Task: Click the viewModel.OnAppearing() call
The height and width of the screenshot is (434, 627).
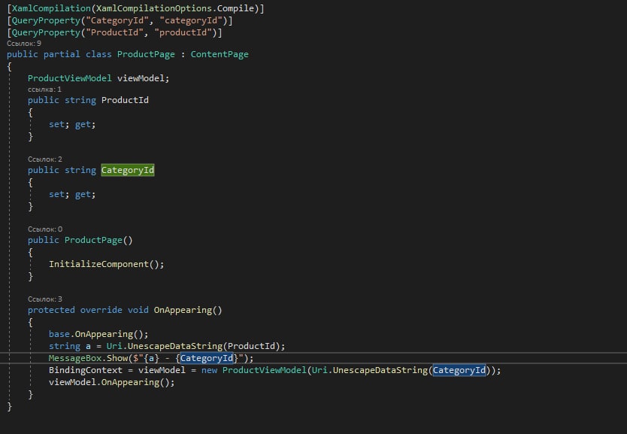Action: 111,382
